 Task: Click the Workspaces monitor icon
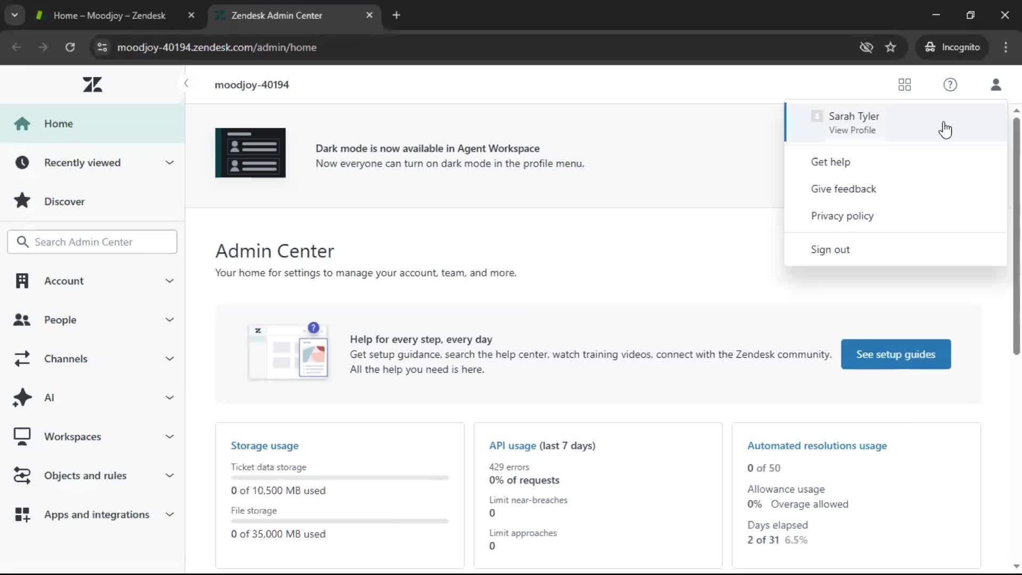22,436
